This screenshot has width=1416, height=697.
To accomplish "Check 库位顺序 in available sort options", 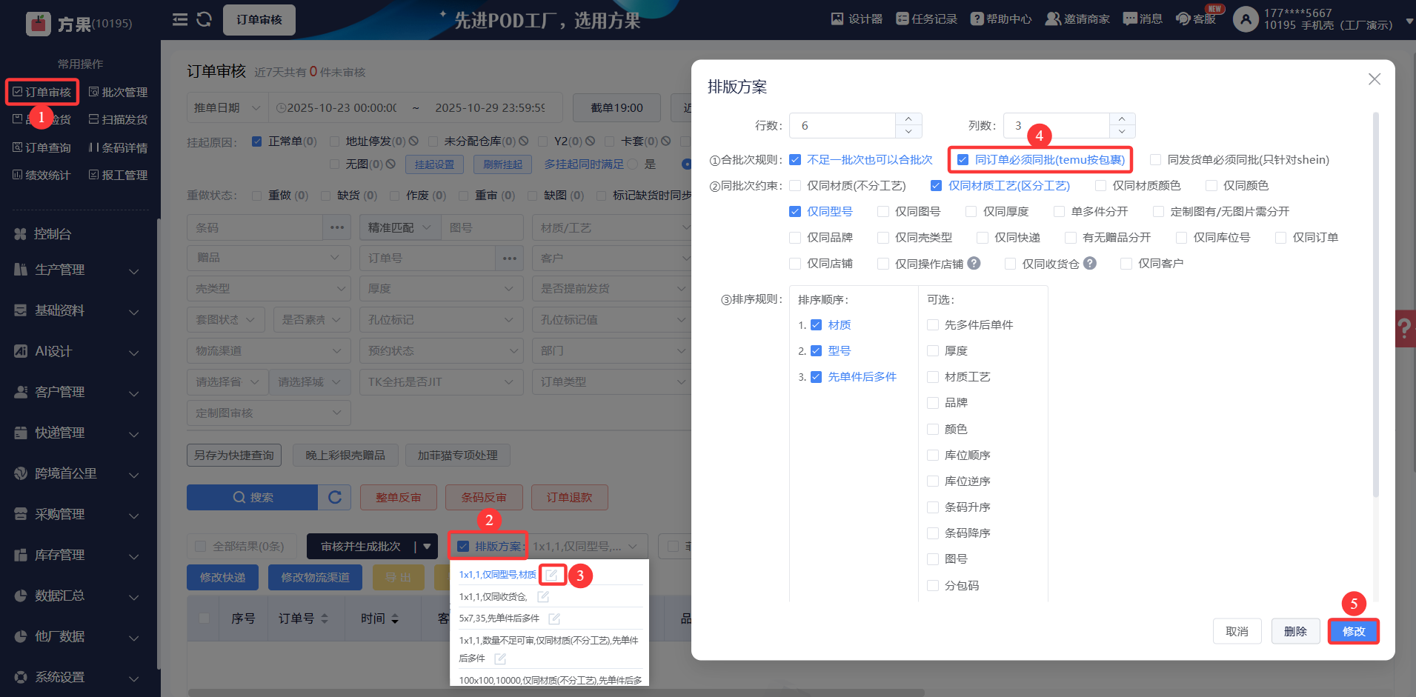I will pos(934,456).
